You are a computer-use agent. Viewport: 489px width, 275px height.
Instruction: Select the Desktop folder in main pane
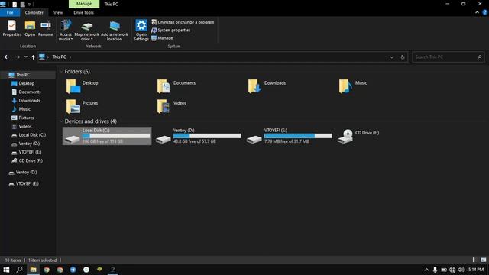coord(83,86)
